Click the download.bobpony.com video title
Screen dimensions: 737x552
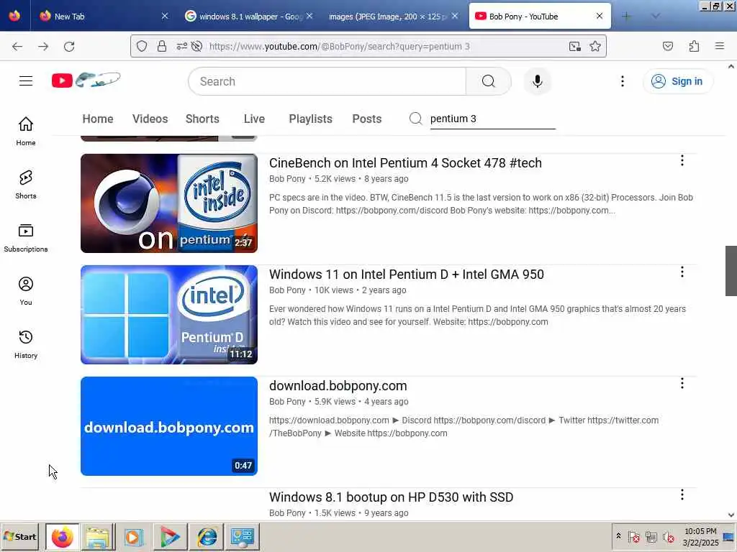point(338,386)
